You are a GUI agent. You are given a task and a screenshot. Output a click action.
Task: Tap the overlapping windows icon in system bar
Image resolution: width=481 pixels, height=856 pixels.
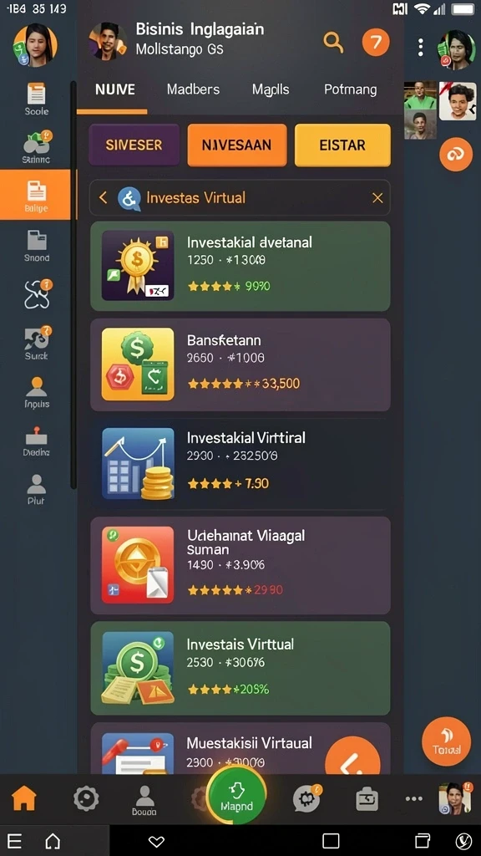[423, 841]
